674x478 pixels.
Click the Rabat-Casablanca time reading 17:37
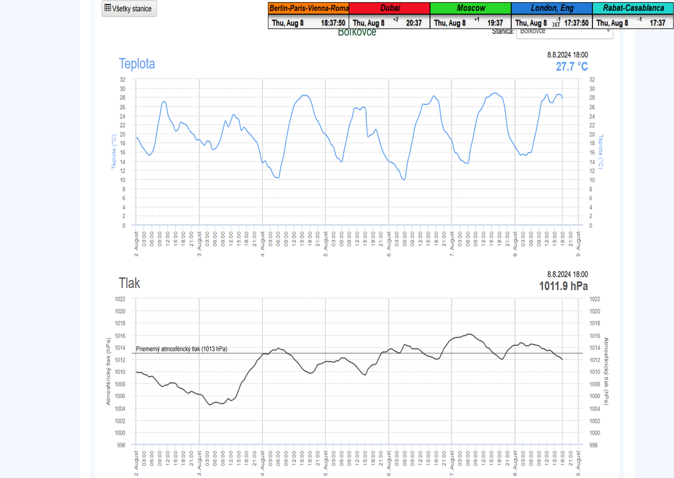coord(657,23)
